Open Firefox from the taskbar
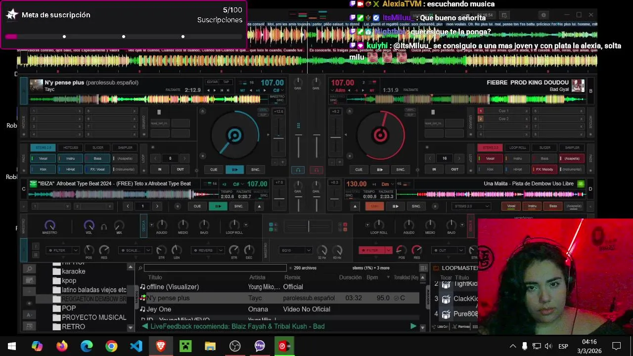Viewport: 633px width, 356px height. pyautogui.click(x=62, y=346)
